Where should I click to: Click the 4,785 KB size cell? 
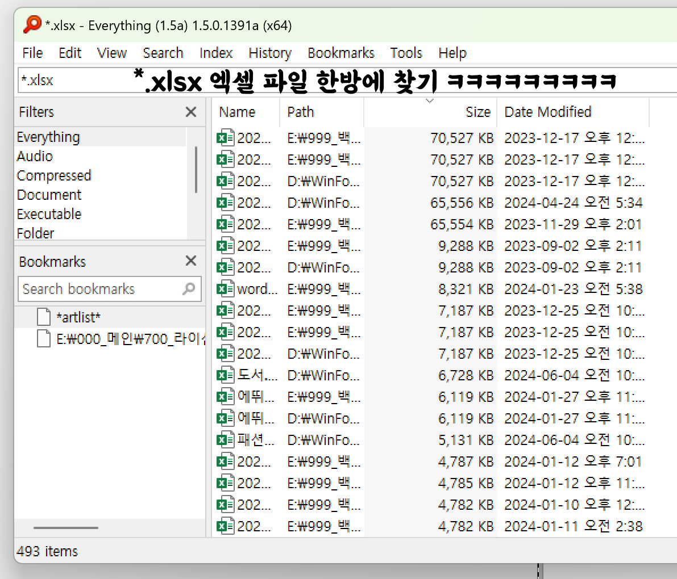466,483
